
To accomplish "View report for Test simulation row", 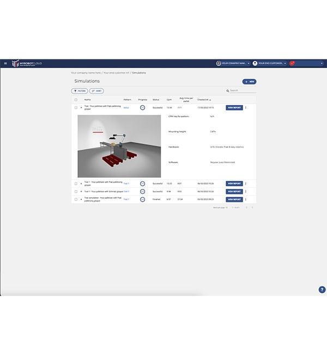I will [234, 199].
